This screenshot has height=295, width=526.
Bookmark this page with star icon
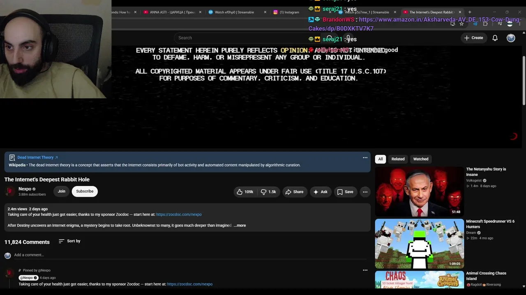[x=461, y=24]
